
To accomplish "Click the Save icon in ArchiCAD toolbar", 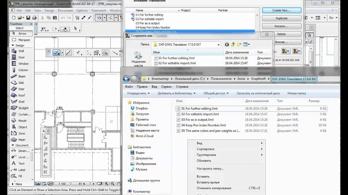I will (28, 18).
